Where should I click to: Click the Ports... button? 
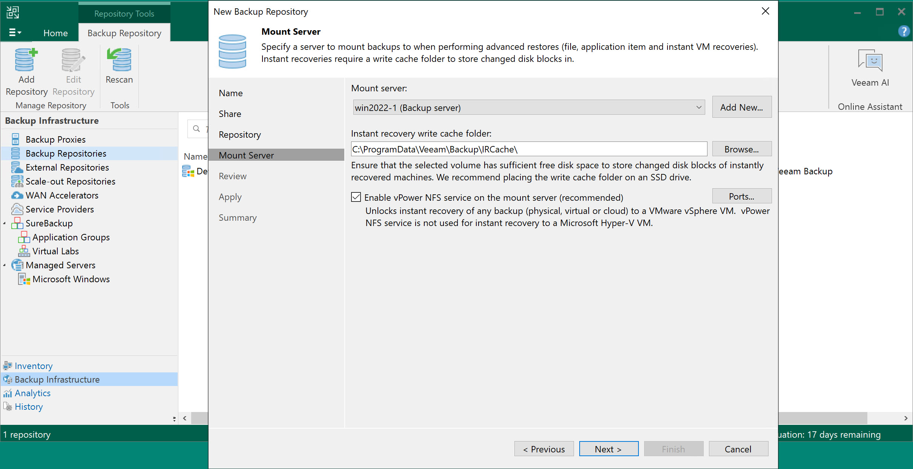coord(741,196)
